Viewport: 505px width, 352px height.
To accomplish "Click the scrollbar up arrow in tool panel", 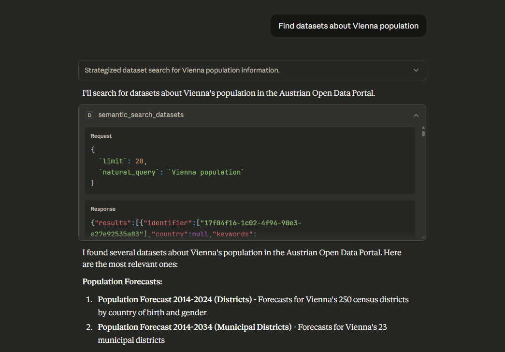I will pos(423,128).
